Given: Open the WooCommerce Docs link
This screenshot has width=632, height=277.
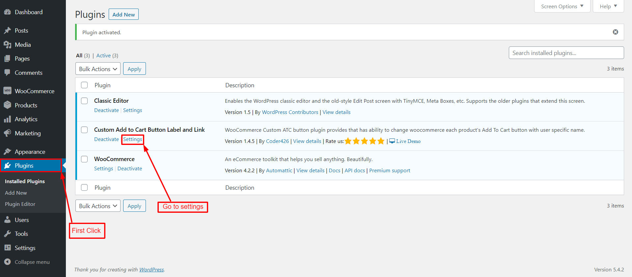Looking at the screenshot, I should [x=334, y=171].
